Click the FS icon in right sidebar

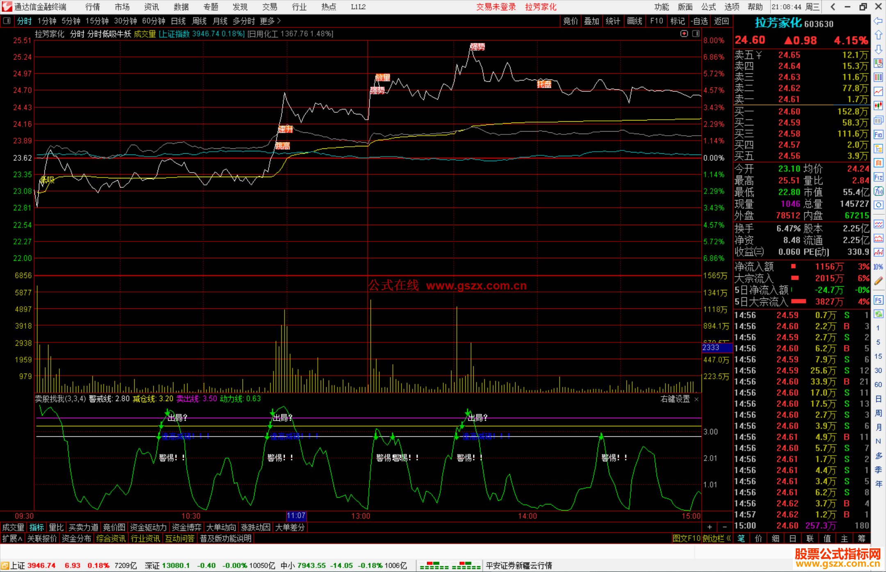click(x=878, y=300)
